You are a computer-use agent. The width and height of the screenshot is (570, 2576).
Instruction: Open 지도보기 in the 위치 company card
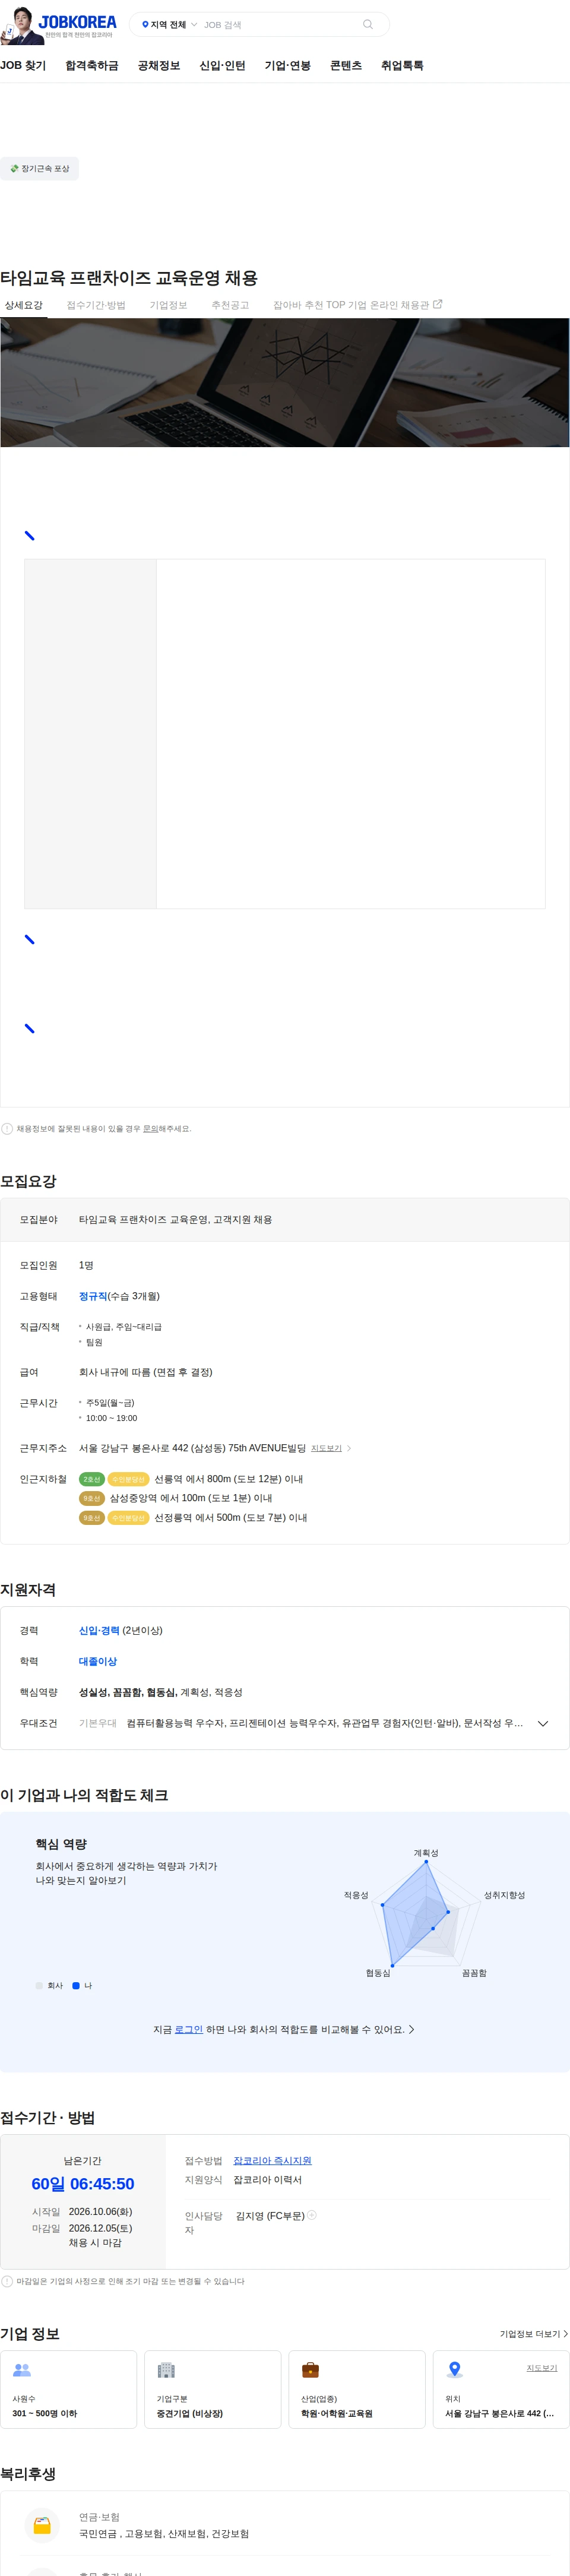542,2367
